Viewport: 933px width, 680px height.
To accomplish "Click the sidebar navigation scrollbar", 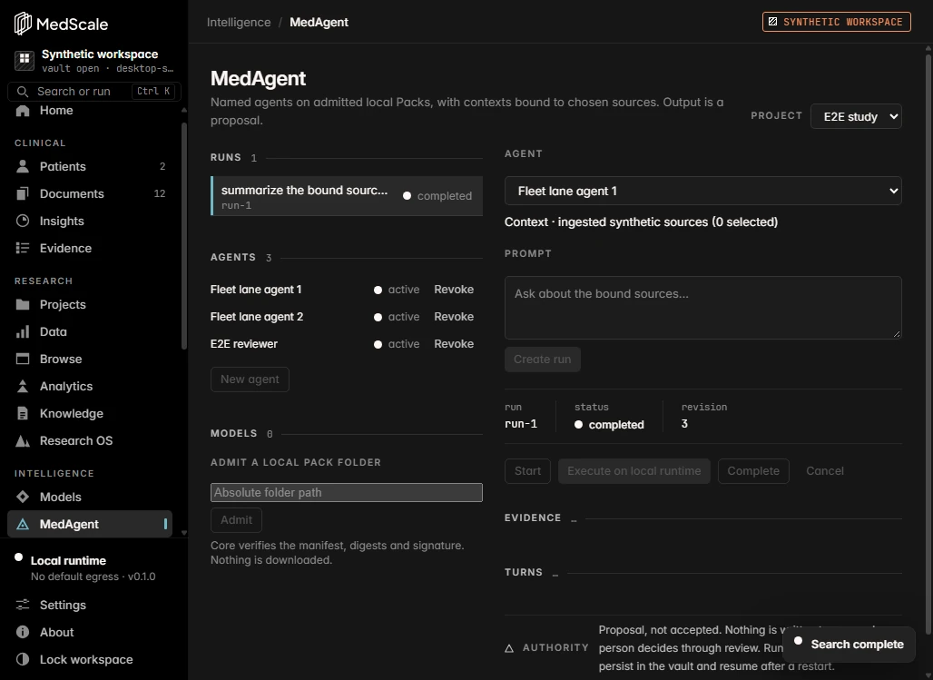I will tap(184, 235).
